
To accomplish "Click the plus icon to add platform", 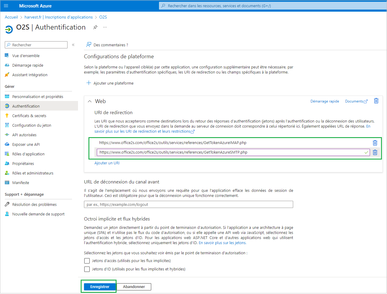I will [x=89, y=83].
